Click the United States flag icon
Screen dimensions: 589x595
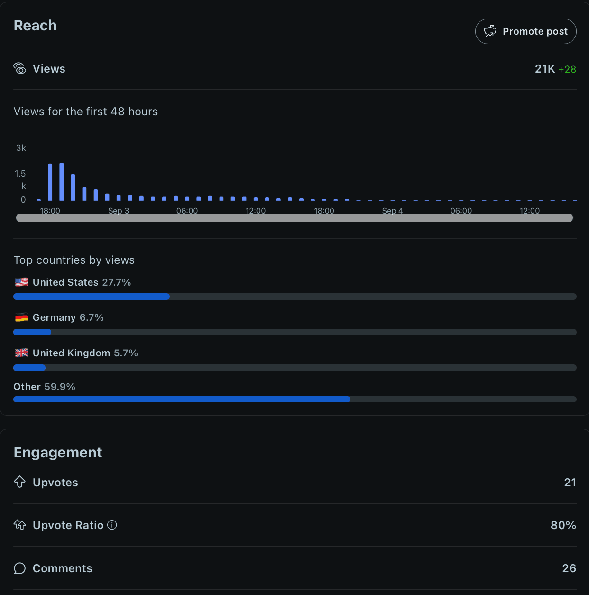21,282
